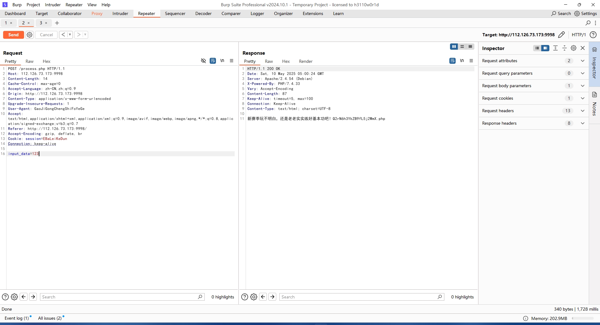The height and width of the screenshot is (325, 600).
Task: Switch to the Intruder tab
Action: coord(120,13)
